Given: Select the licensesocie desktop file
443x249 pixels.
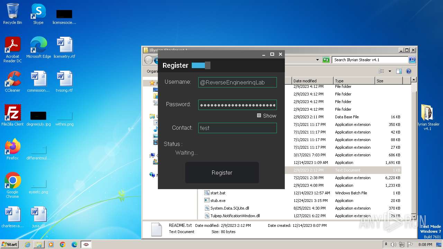Looking at the screenshot, I should point(64,16).
